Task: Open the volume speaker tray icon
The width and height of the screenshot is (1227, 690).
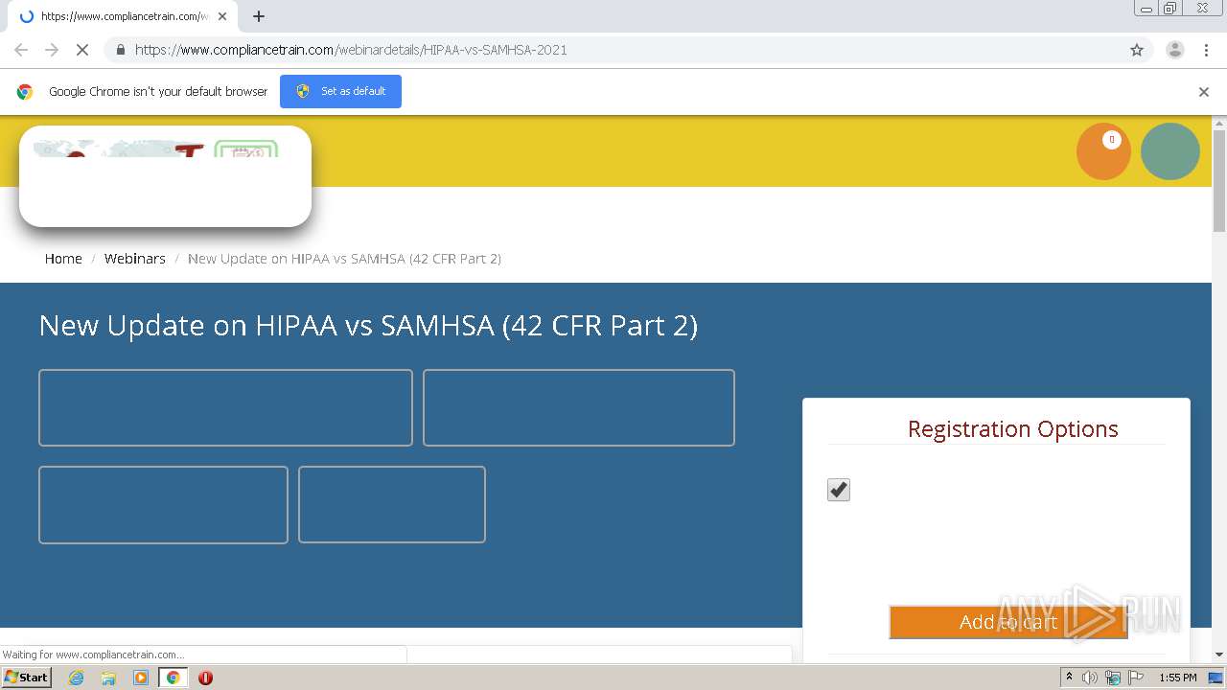Action: [x=1090, y=678]
